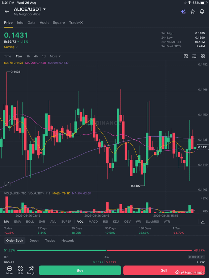Select the Time line chart interval

[8, 56]
